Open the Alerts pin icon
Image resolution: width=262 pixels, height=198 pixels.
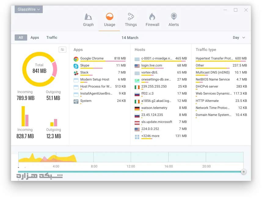click(174, 16)
